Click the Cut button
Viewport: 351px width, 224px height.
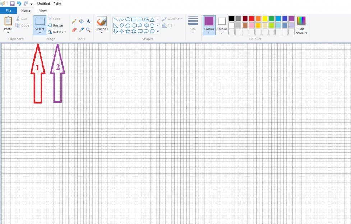(21, 19)
